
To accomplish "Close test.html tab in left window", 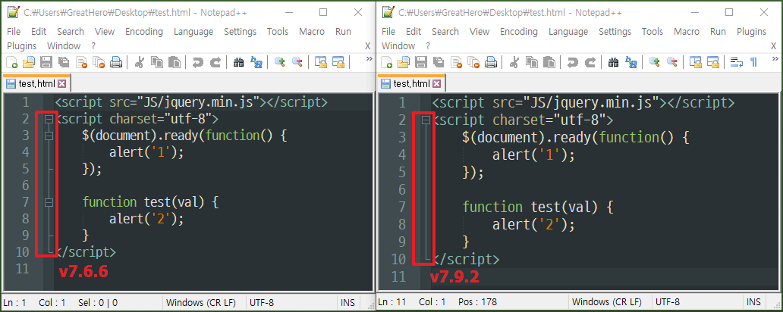I will (x=62, y=84).
